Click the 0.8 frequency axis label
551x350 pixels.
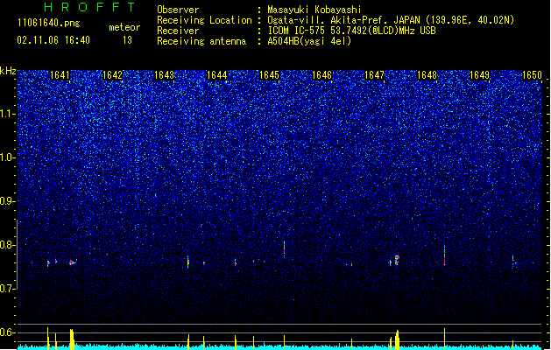click(8, 245)
